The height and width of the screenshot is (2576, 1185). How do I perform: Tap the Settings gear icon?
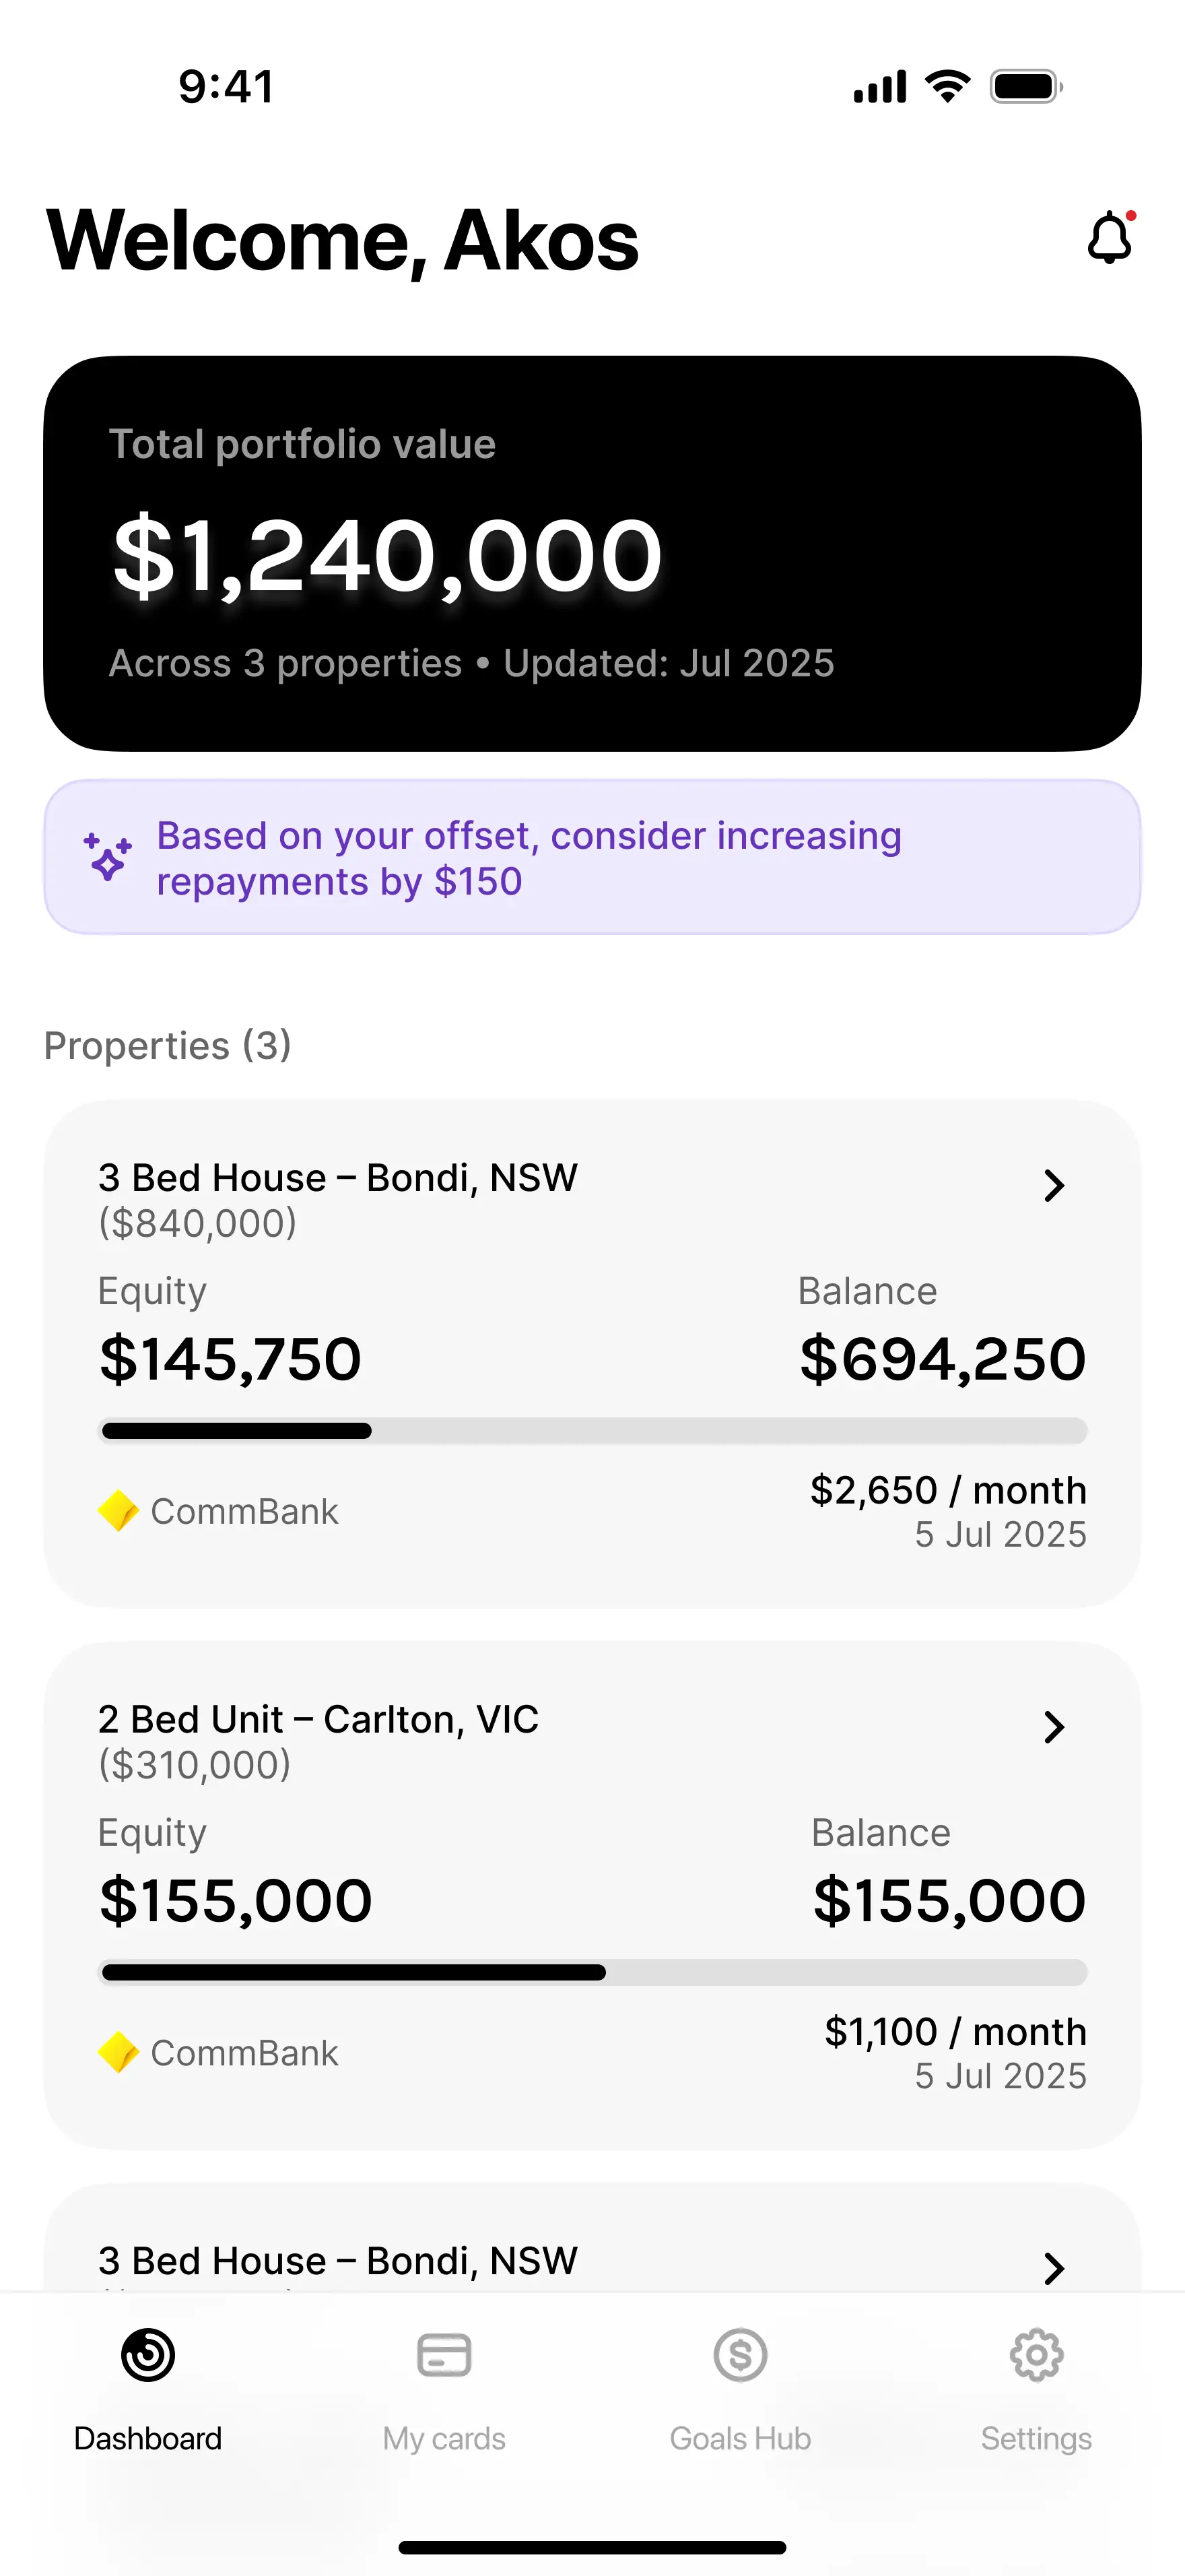(x=1036, y=2355)
